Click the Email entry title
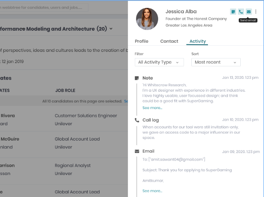The height and width of the screenshot is (197, 264). click(148, 151)
